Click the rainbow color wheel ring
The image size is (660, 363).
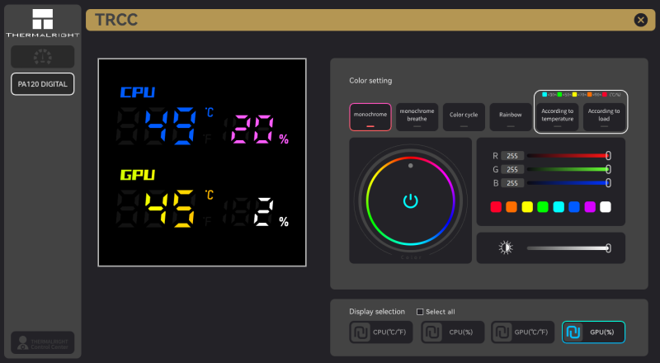[x=410, y=200]
